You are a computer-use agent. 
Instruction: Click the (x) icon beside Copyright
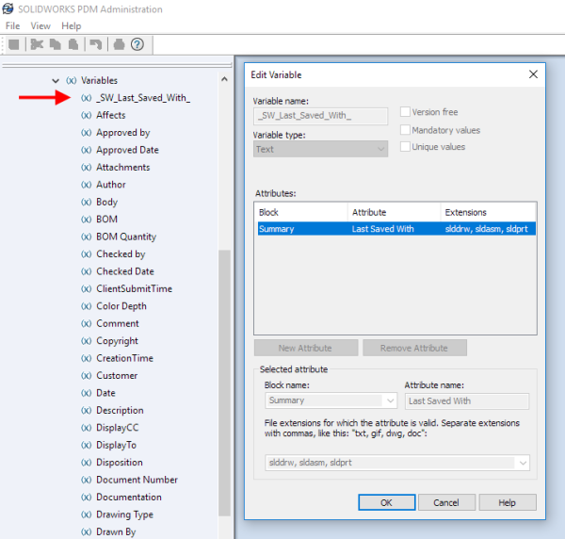(x=86, y=341)
